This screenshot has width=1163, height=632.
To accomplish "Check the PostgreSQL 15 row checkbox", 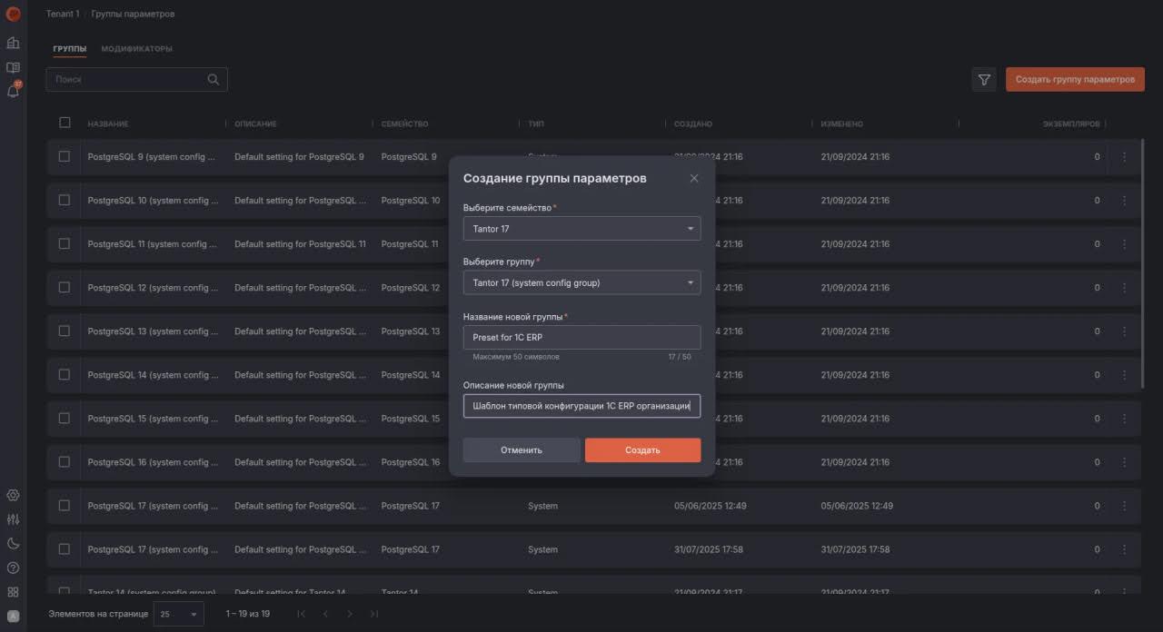I will (x=64, y=418).
